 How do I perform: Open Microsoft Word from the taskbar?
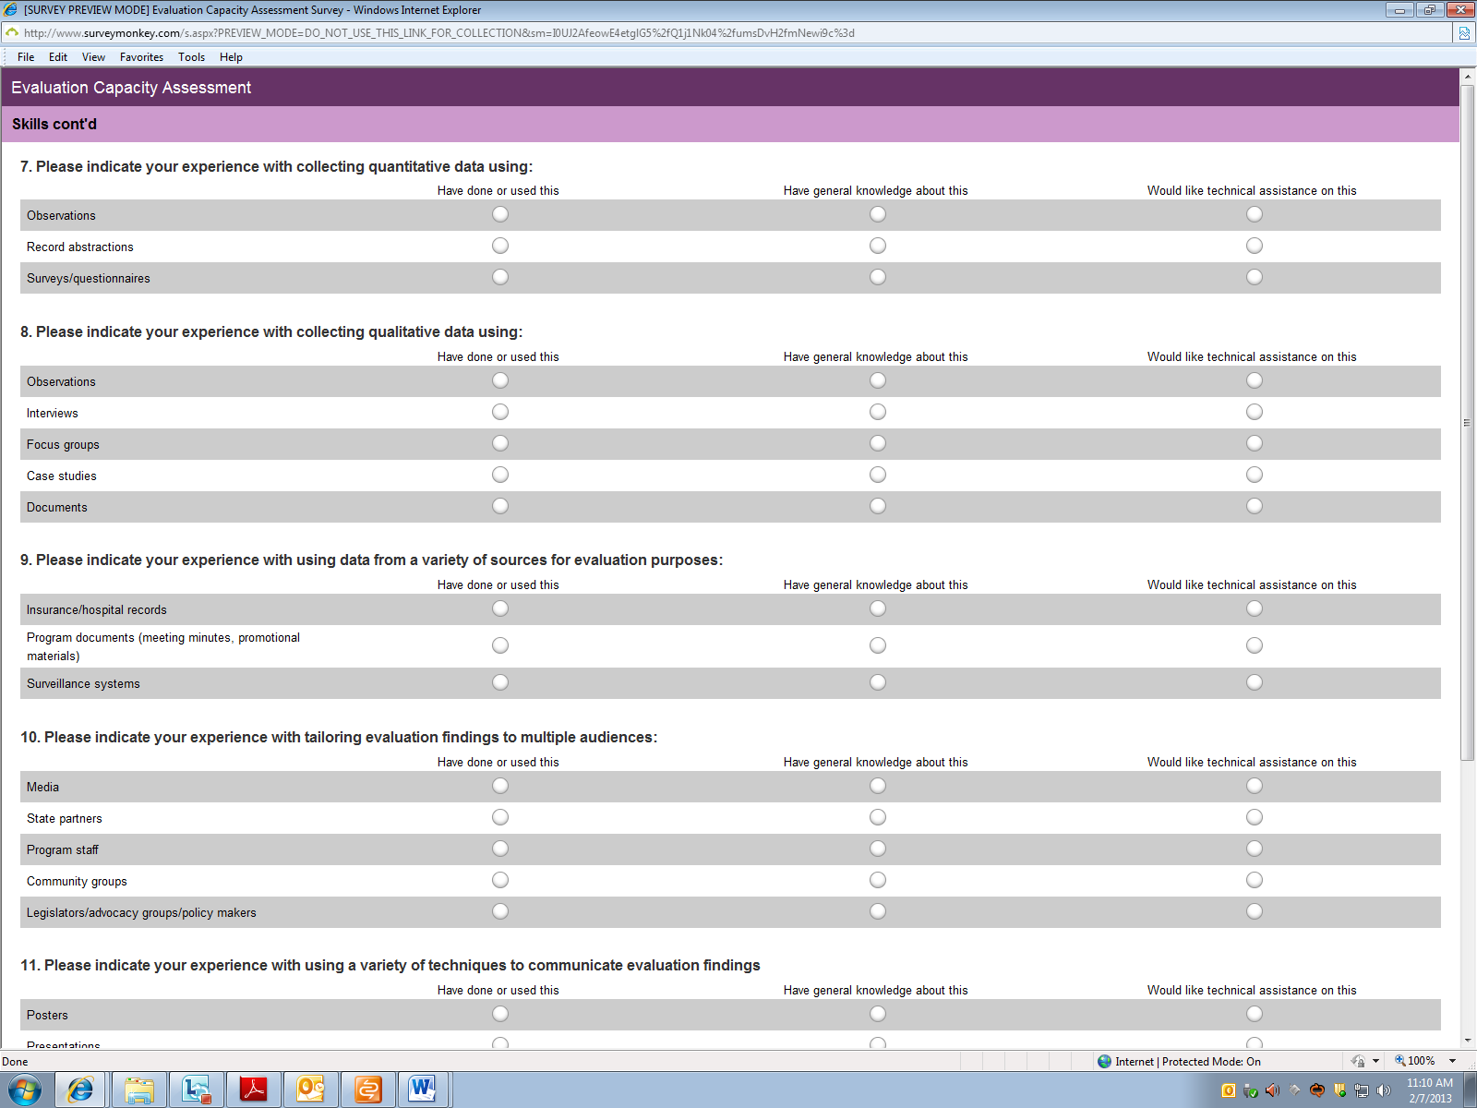(x=423, y=1090)
